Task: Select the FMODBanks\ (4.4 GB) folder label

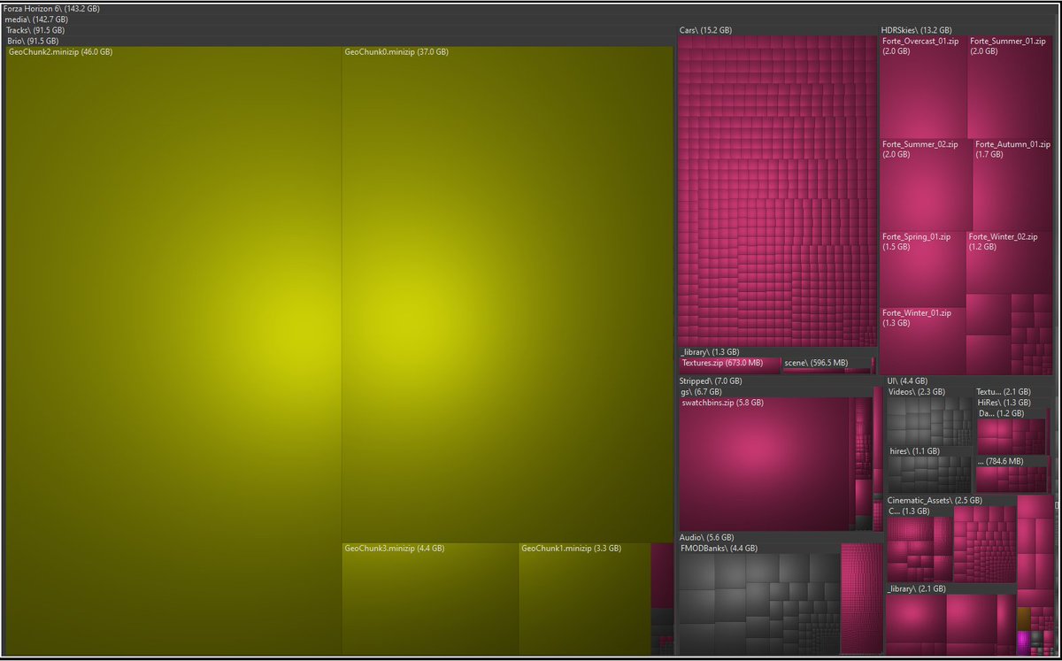Action: point(718,548)
